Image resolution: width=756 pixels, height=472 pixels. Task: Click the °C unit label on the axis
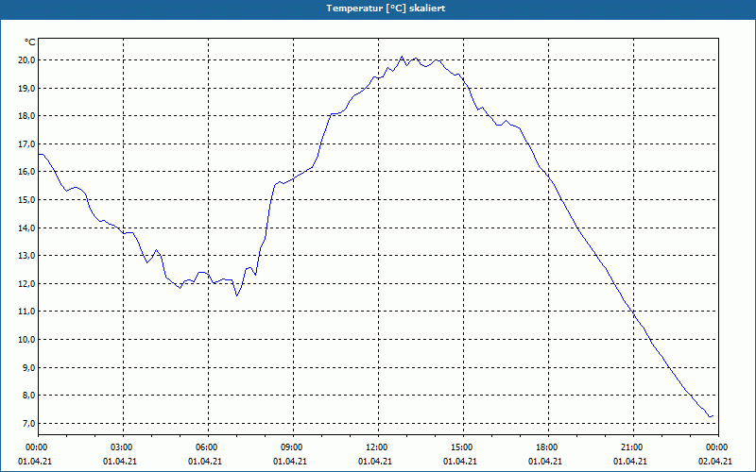pos(30,42)
